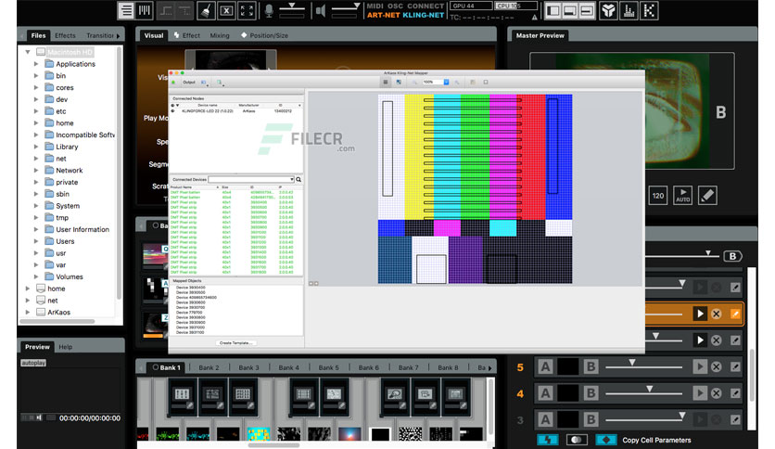The width and height of the screenshot is (775, 449).
Task: Assign layer 4 to channel A
Action: (x=545, y=393)
